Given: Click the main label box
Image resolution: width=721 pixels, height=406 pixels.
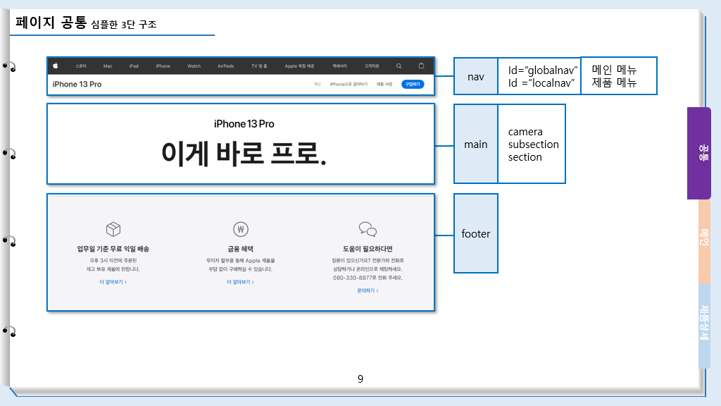Looking at the screenshot, I should [476, 144].
